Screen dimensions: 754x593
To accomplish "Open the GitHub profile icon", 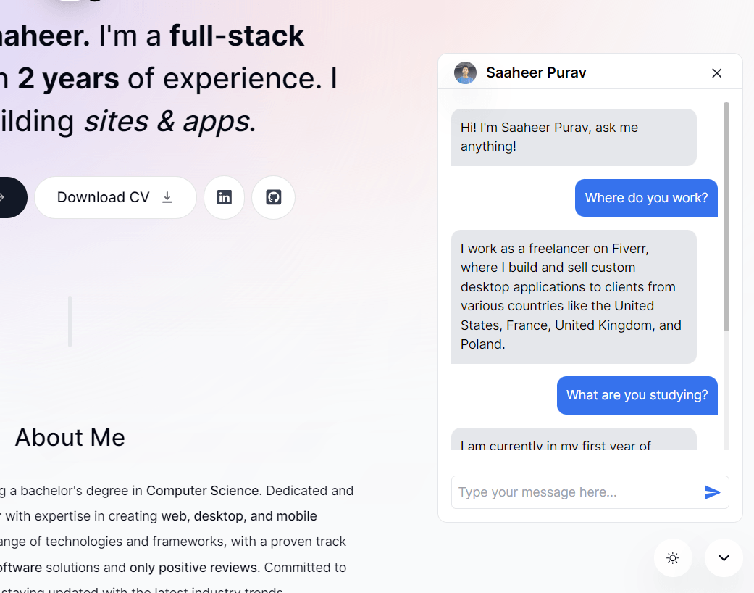I will pyautogui.click(x=273, y=197).
